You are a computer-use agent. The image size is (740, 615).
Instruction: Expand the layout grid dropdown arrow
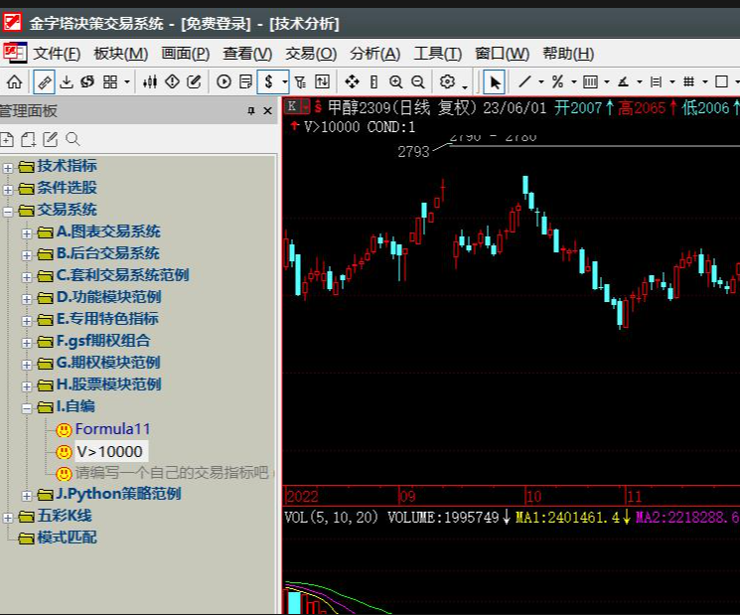[x=127, y=82]
